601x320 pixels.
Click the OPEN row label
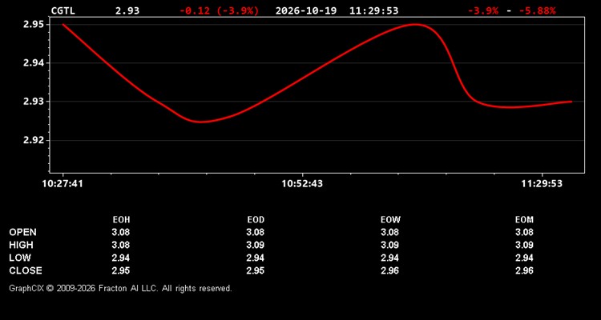coord(22,232)
